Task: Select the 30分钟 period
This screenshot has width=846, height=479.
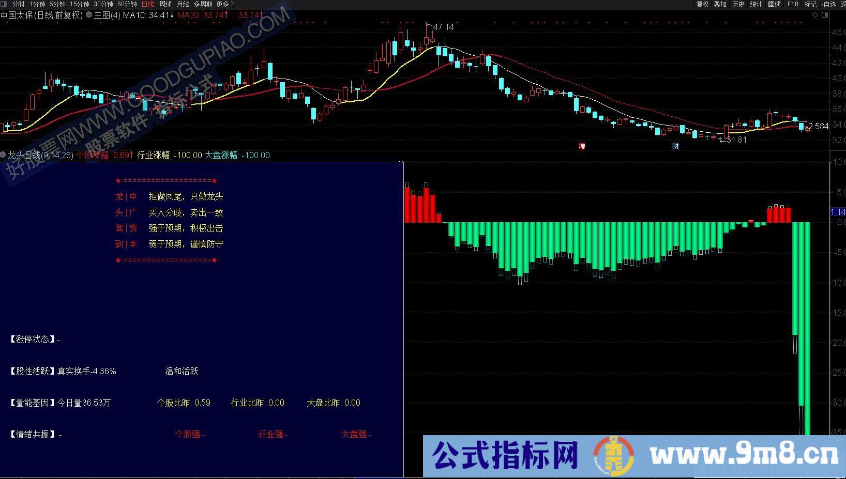Action: point(103,4)
